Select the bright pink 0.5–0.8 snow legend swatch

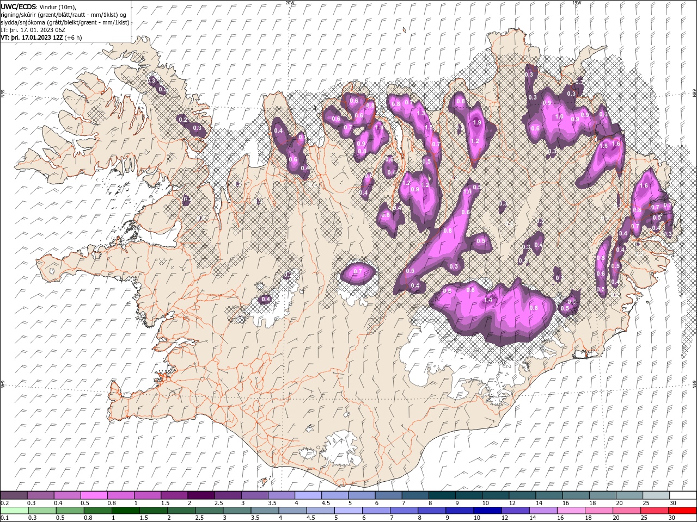(x=94, y=495)
